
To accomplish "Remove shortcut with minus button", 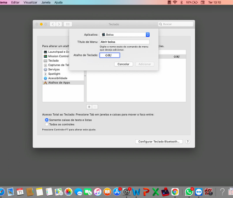I will (x=95, y=107).
